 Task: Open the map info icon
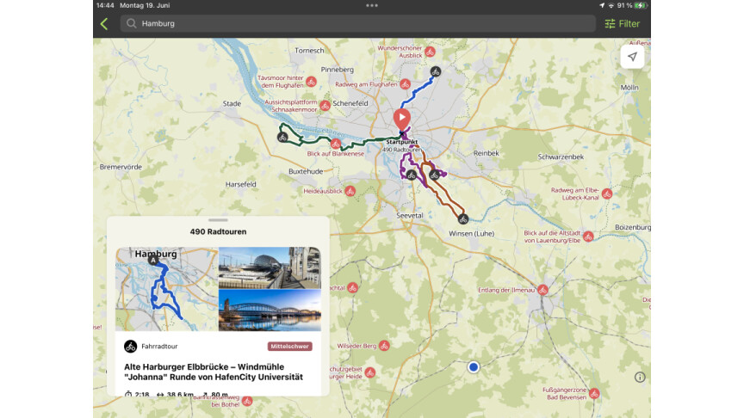pyautogui.click(x=640, y=377)
